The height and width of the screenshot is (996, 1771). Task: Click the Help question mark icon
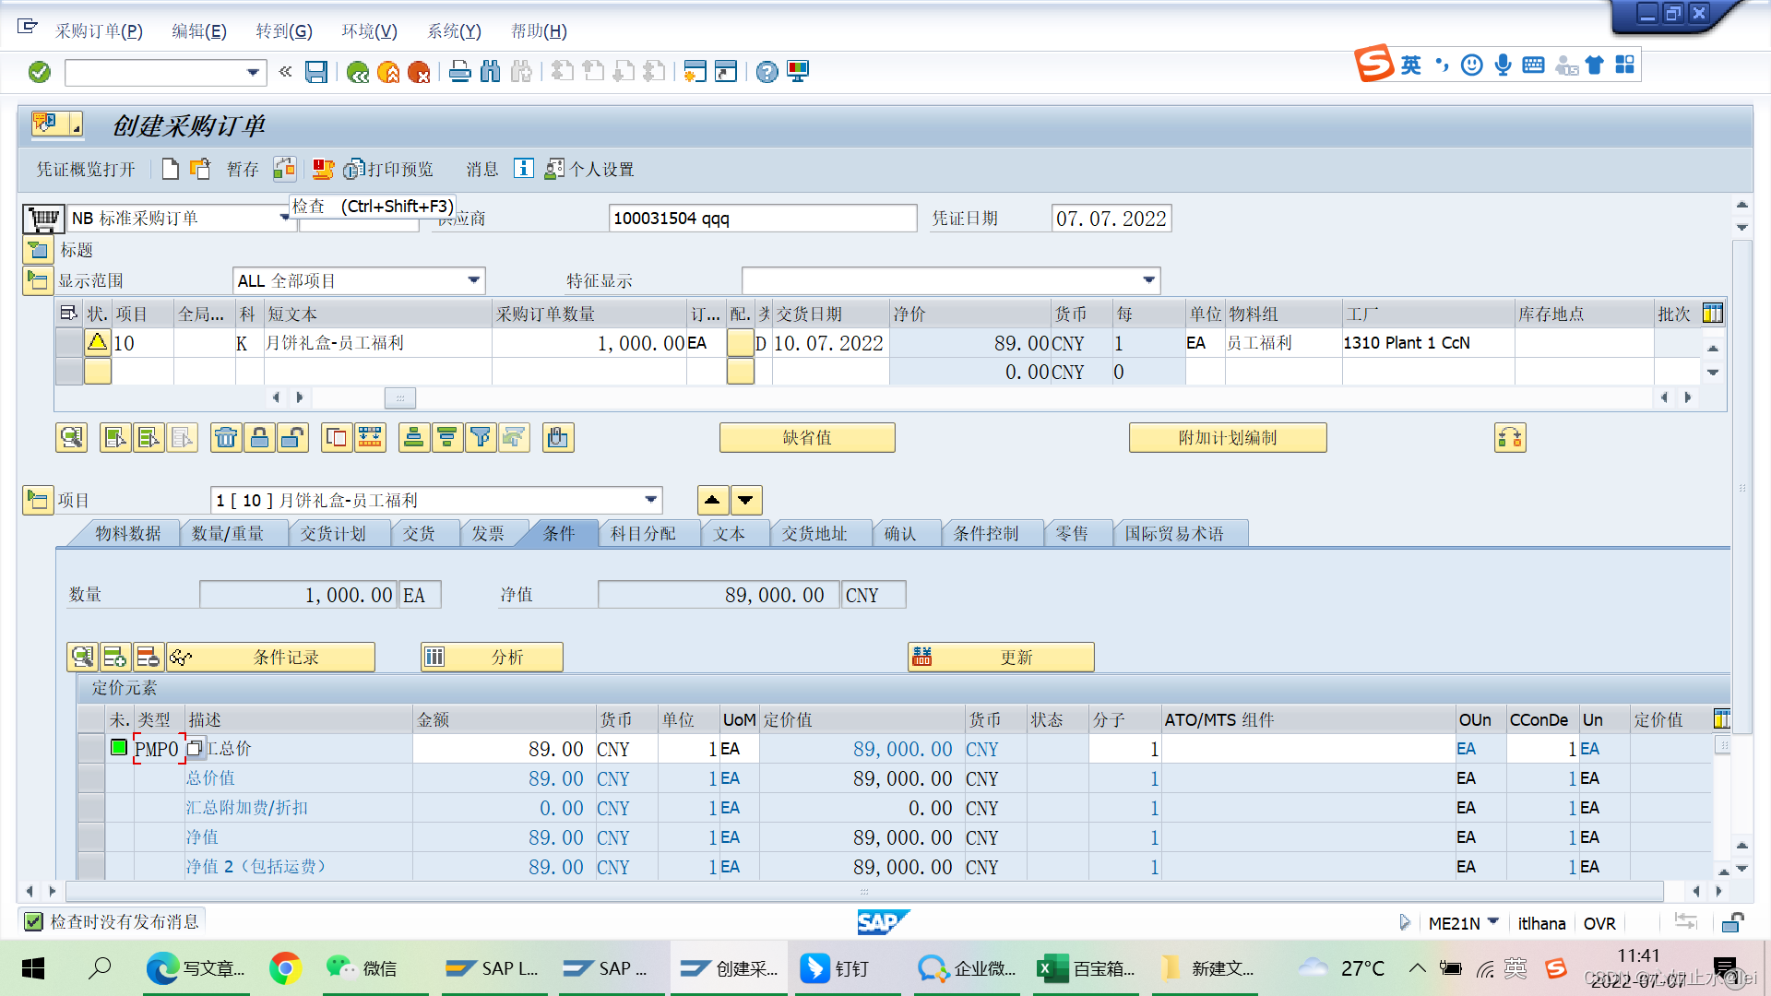point(767,72)
